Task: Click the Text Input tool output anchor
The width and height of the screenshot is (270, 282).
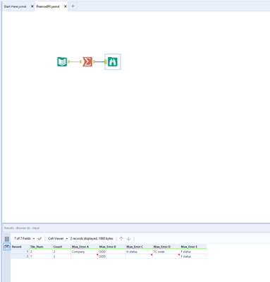Action: 69,62
